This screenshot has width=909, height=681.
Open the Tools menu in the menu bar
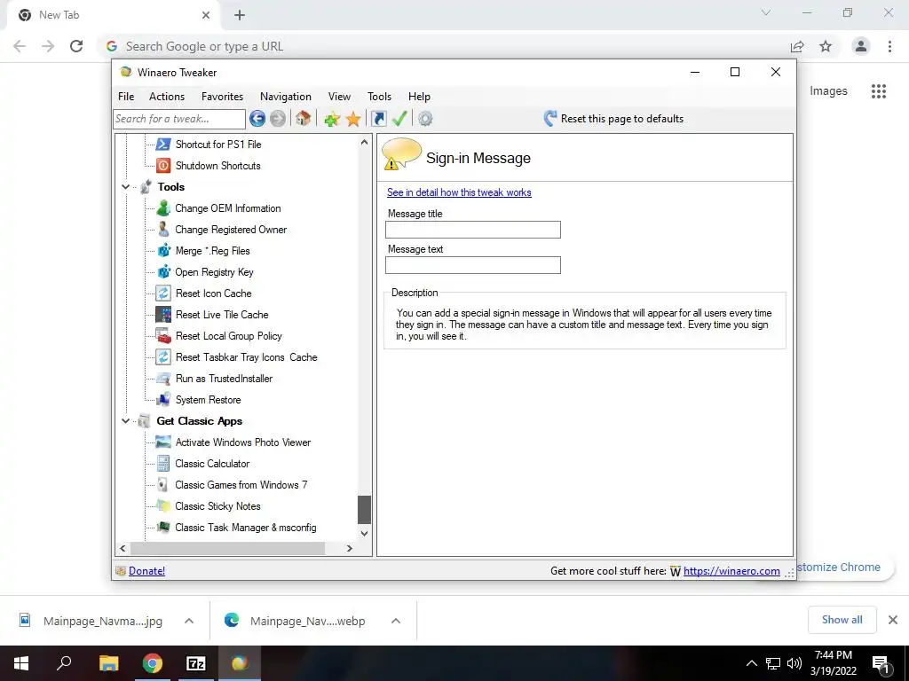(380, 97)
